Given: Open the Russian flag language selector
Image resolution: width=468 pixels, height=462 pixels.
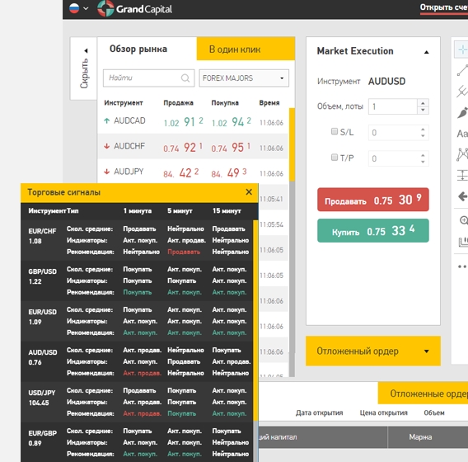Looking at the screenshot, I should [x=79, y=8].
